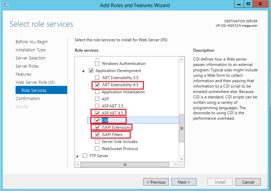Check the WebSocket Protocol checkbox
This screenshot has width=271, height=191.
(x=97, y=149)
